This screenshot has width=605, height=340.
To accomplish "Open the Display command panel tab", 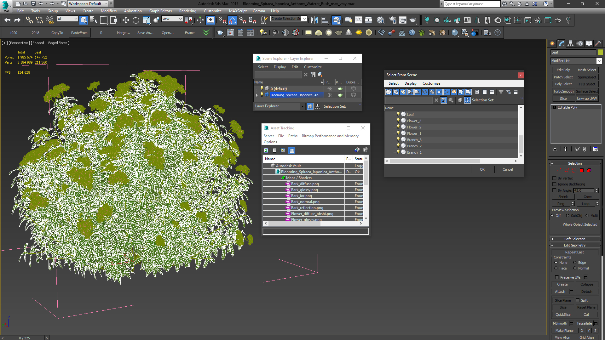I will (589, 43).
